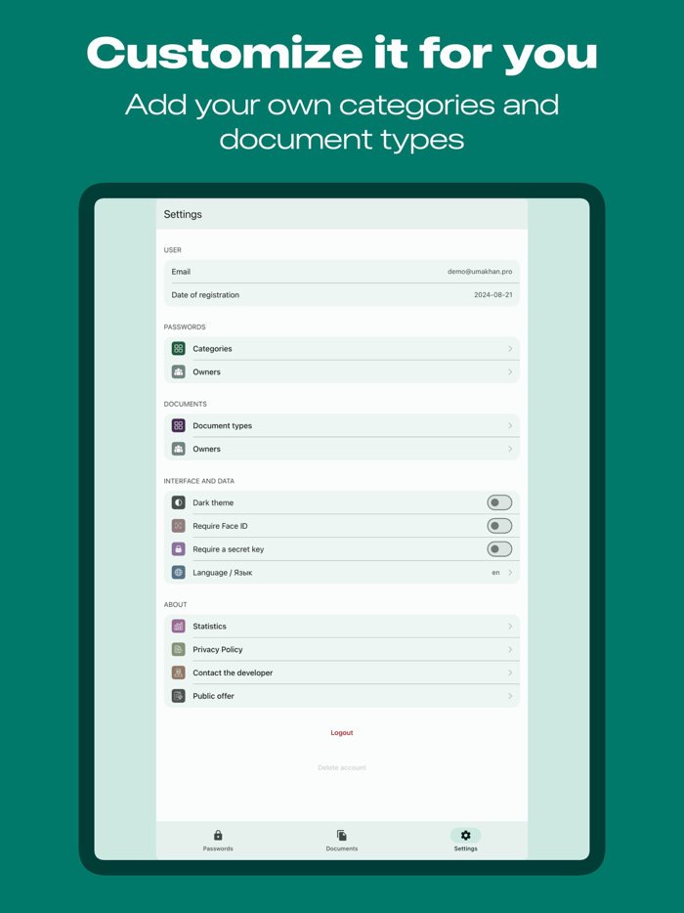Image resolution: width=684 pixels, height=913 pixels.
Task: Click the Owners icon in Passwords section
Action: pyautogui.click(x=178, y=371)
